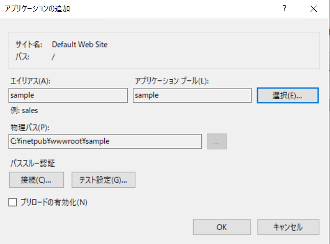Click テスト設定(G)... button
330x244 pixels.
click(103, 180)
